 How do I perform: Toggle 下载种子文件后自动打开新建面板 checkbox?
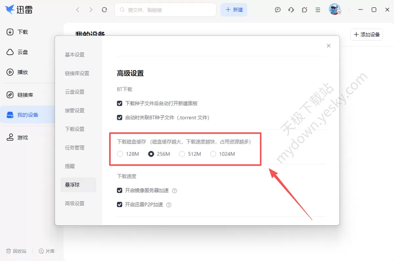pos(120,104)
